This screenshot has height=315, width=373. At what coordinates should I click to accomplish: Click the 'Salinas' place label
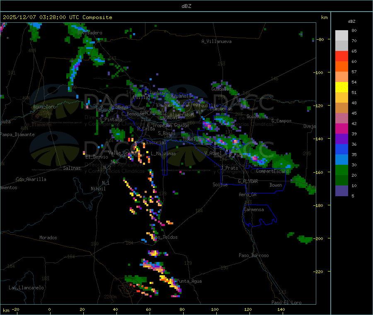pos(72,168)
